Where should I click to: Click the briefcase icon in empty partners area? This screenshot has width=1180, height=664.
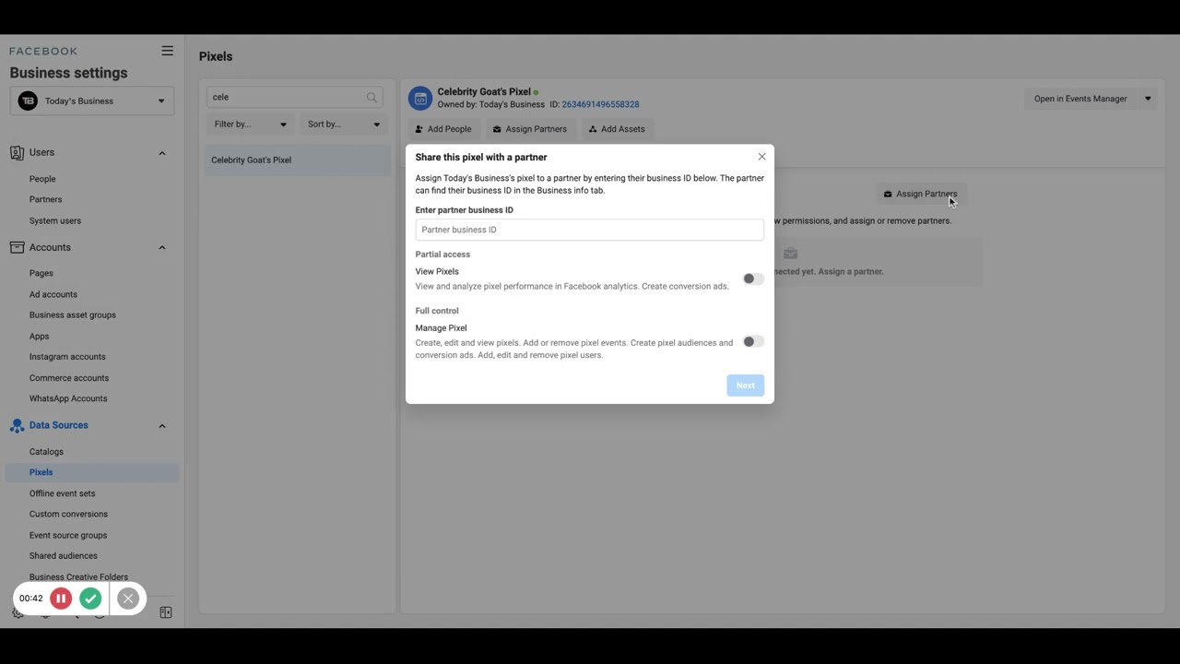(790, 254)
